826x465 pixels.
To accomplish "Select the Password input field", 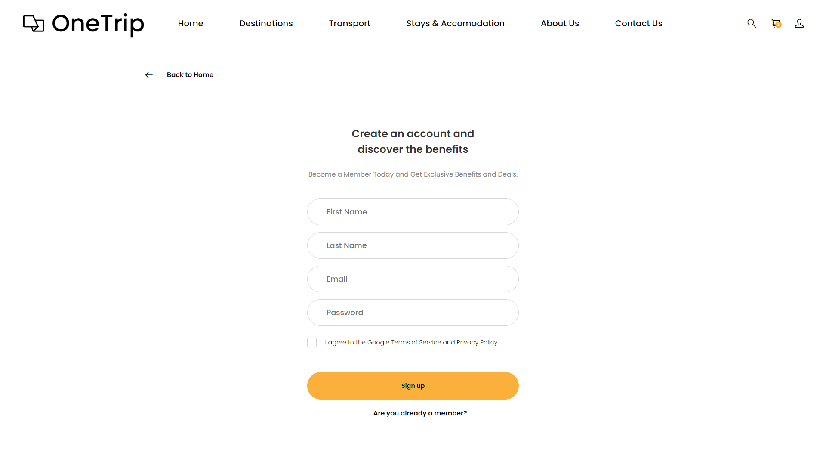I will (413, 312).
